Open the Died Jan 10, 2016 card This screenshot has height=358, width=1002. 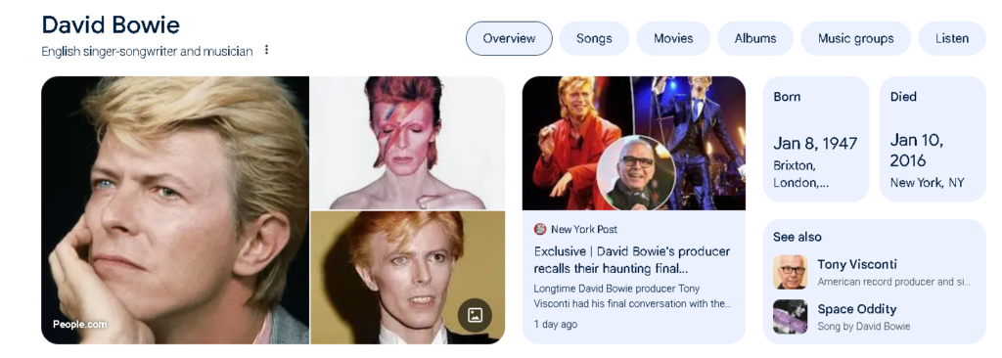pyautogui.click(x=933, y=139)
